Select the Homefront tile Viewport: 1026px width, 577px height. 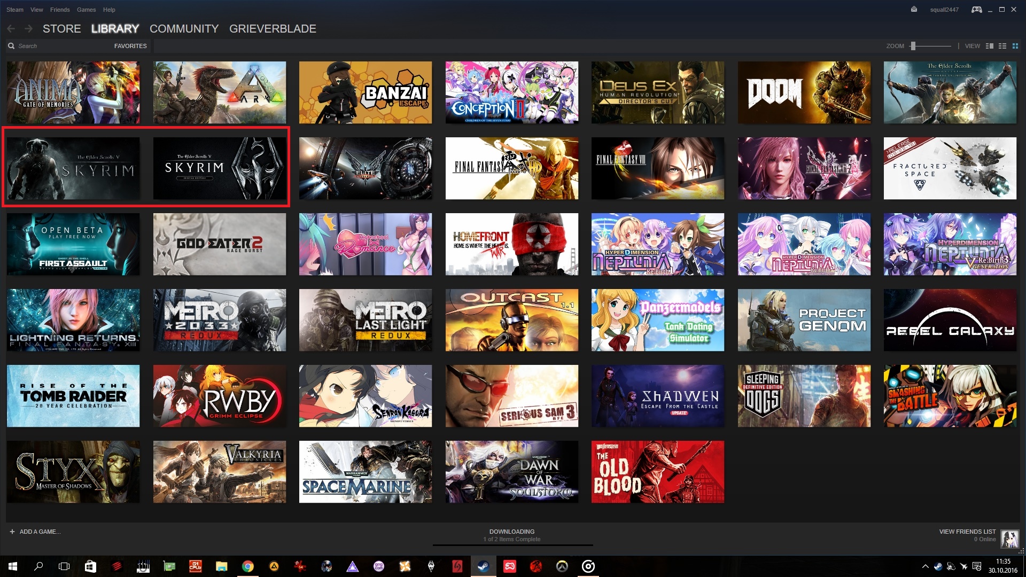pyautogui.click(x=512, y=244)
